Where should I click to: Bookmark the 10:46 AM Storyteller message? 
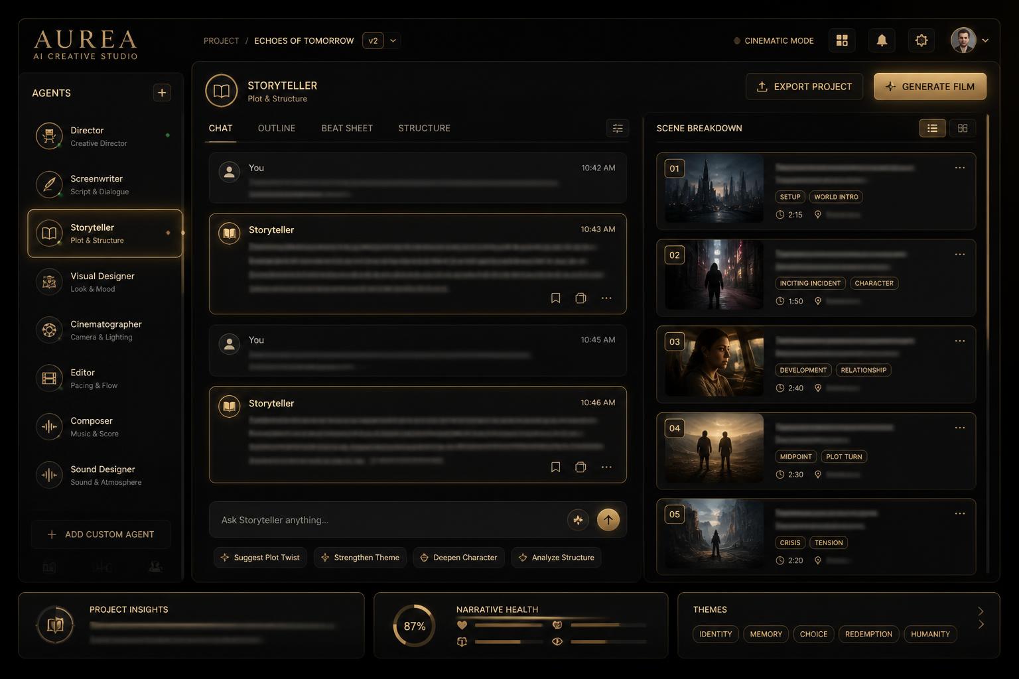(556, 467)
